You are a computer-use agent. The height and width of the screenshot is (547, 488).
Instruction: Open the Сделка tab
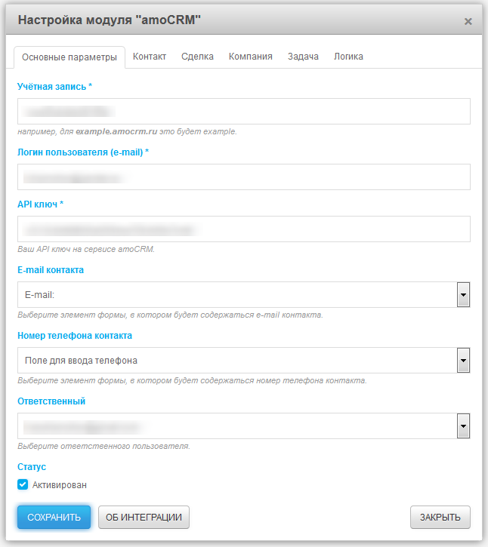click(197, 57)
